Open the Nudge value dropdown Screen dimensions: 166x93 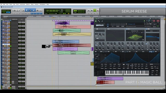click(85, 12)
